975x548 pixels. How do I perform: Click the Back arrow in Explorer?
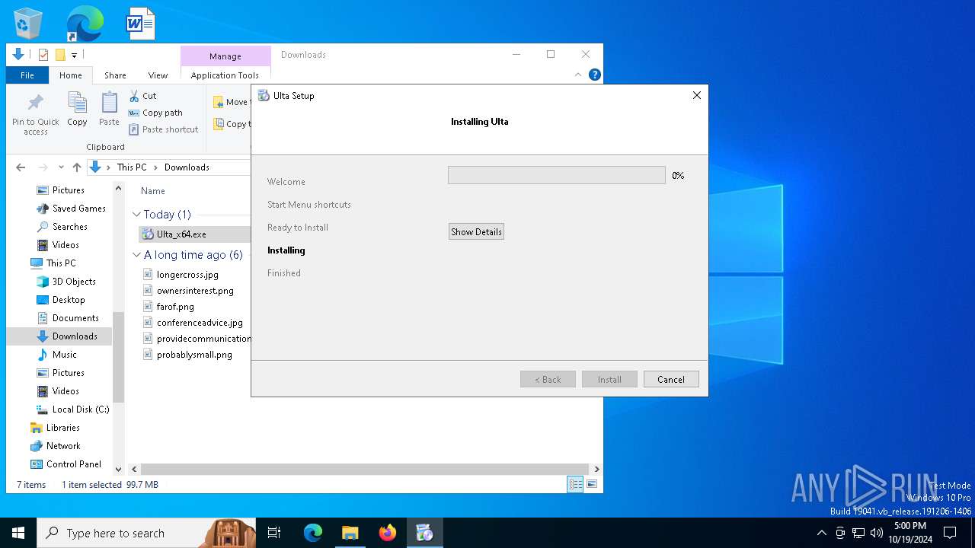pyautogui.click(x=21, y=167)
